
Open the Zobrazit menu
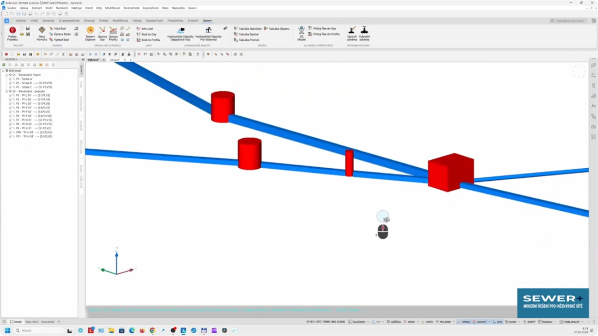tap(37, 8)
